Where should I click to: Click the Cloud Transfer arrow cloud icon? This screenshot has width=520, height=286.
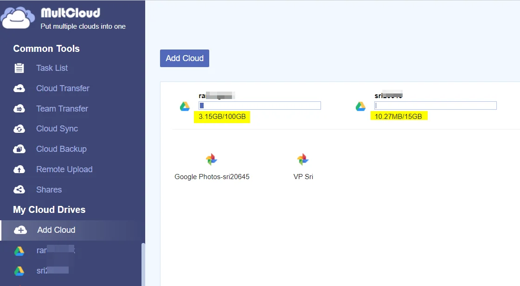point(19,88)
